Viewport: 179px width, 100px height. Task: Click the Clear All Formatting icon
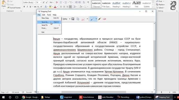coord(57,2)
